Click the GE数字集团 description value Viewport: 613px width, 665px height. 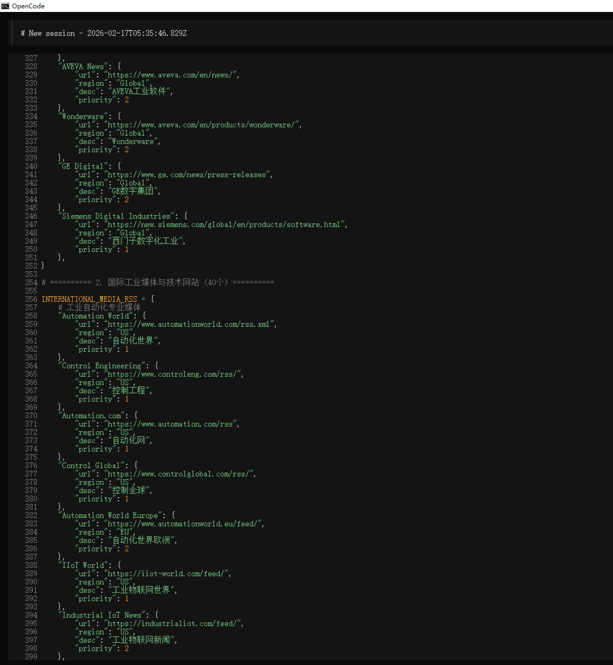(x=134, y=191)
